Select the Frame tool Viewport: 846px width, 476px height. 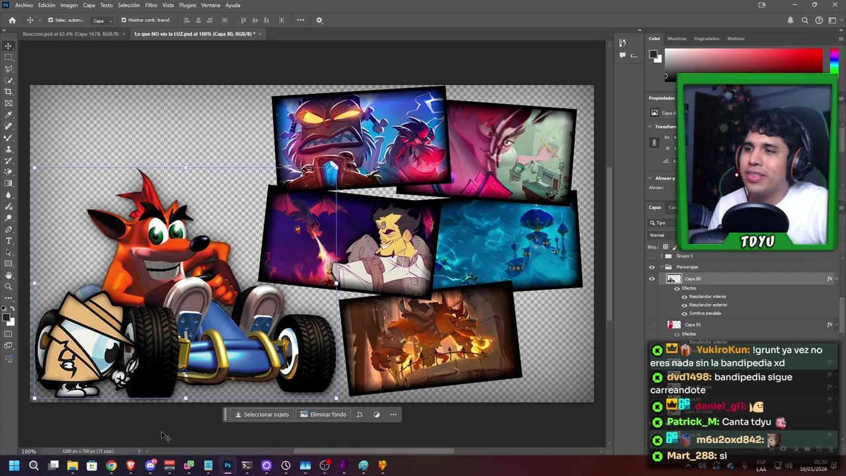click(9, 103)
